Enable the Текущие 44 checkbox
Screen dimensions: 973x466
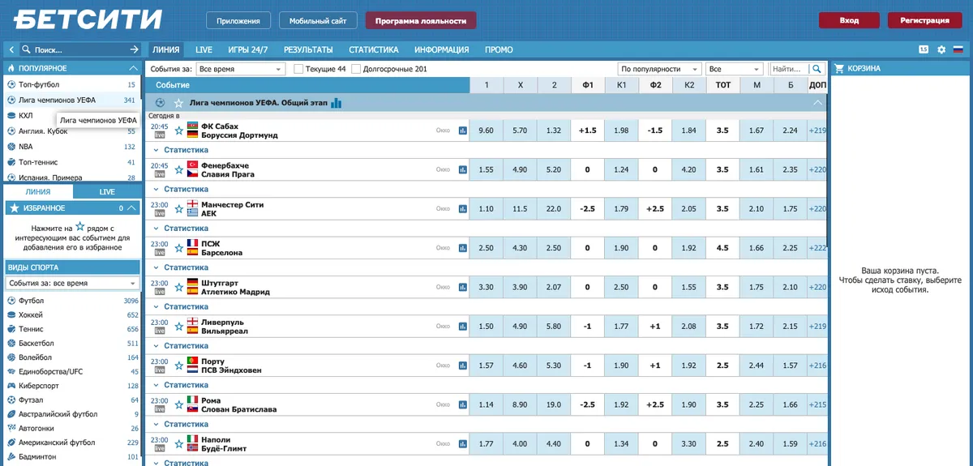[x=298, y=69]
